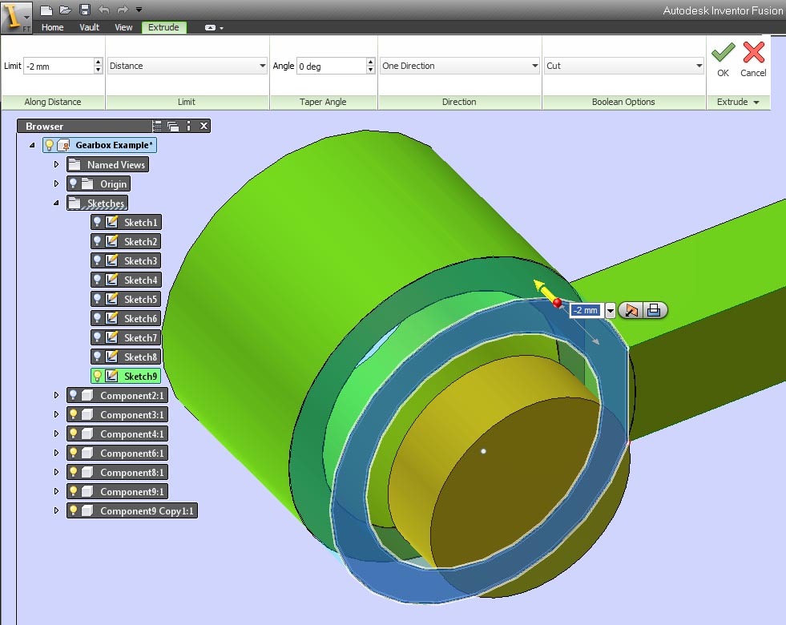Click the Undo arrow icon
The width and height of the screenshot is (786, 625).
tap(104, 10)
